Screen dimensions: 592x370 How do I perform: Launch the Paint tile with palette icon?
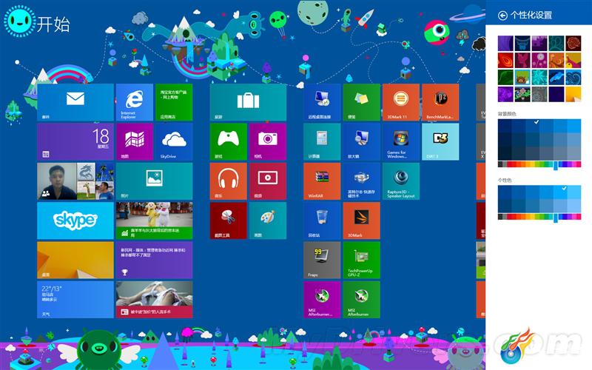click(268, 221)
